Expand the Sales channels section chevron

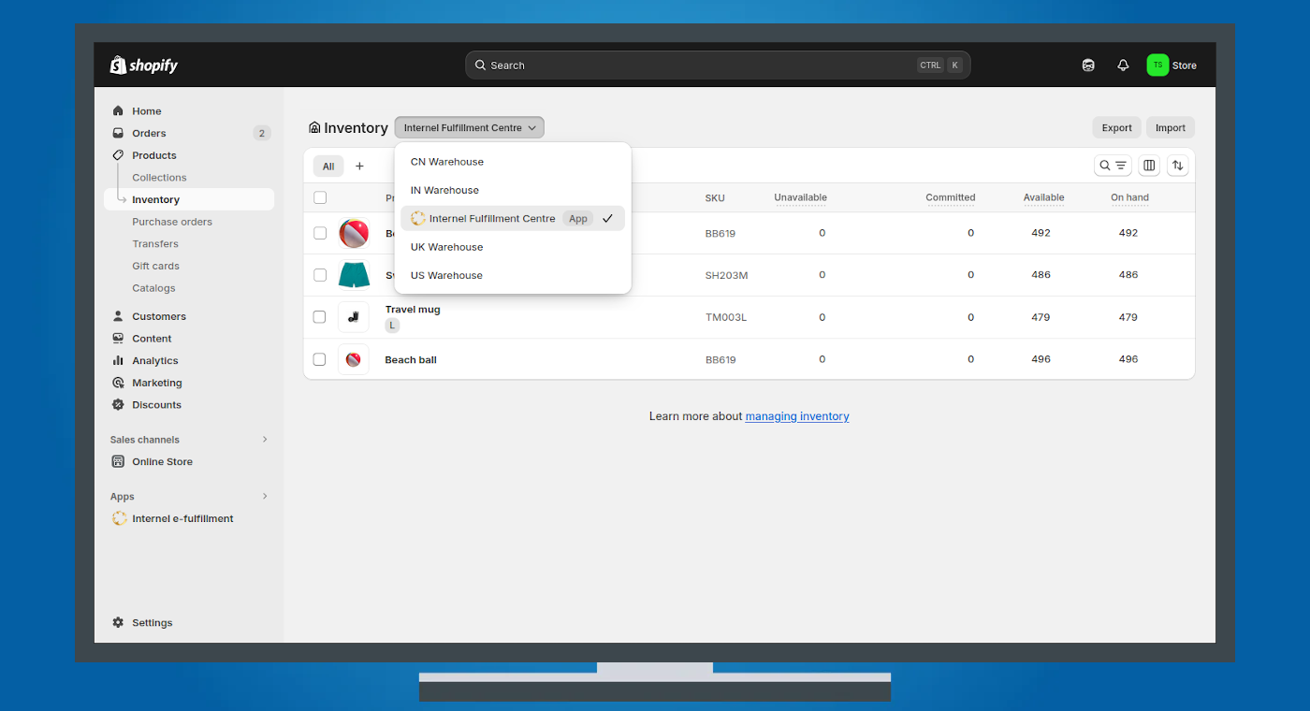pyautogui.click(x=265, y=440)
